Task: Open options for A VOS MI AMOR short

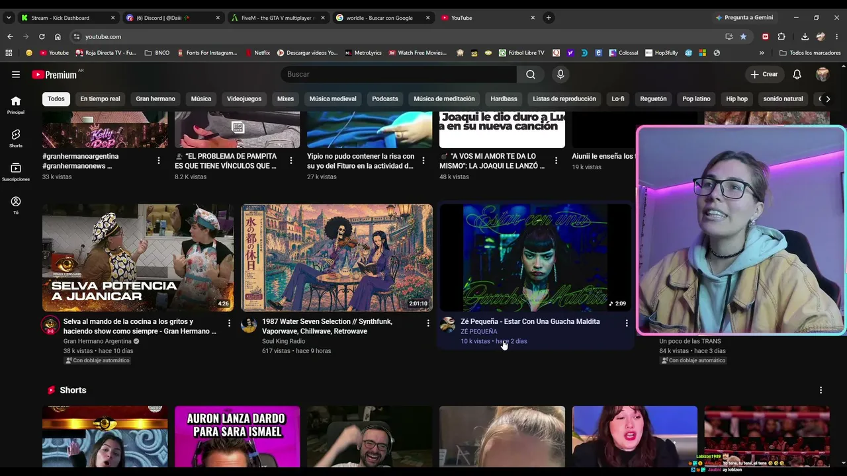Action: coord(555,160)
